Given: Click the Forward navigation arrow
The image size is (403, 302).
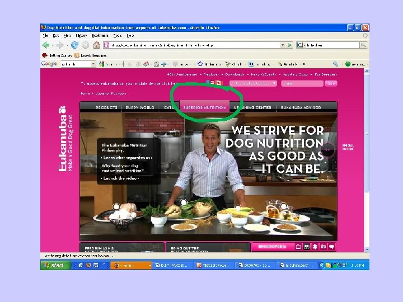Looking at the screenshot, I should tap(60, 45).
